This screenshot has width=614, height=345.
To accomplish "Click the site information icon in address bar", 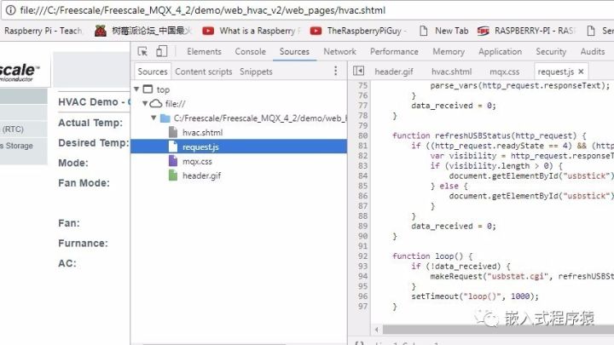I will 10,10.
